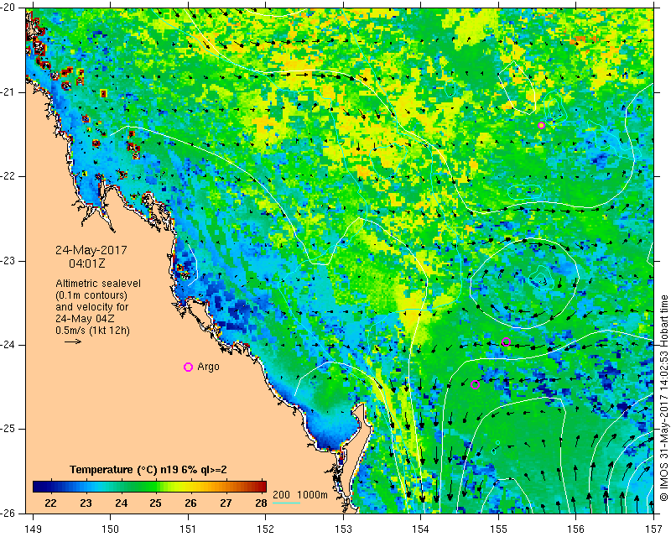The width and height of the screenshot is (671, 537).
Task: Click the 0.5m/s reference velocity arrow
Action: tap(73, 341)
